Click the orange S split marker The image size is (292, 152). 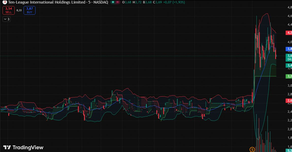coord(252,149)
